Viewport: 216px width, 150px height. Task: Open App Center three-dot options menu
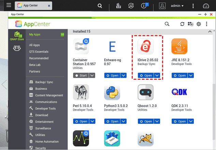click(206, 24)
